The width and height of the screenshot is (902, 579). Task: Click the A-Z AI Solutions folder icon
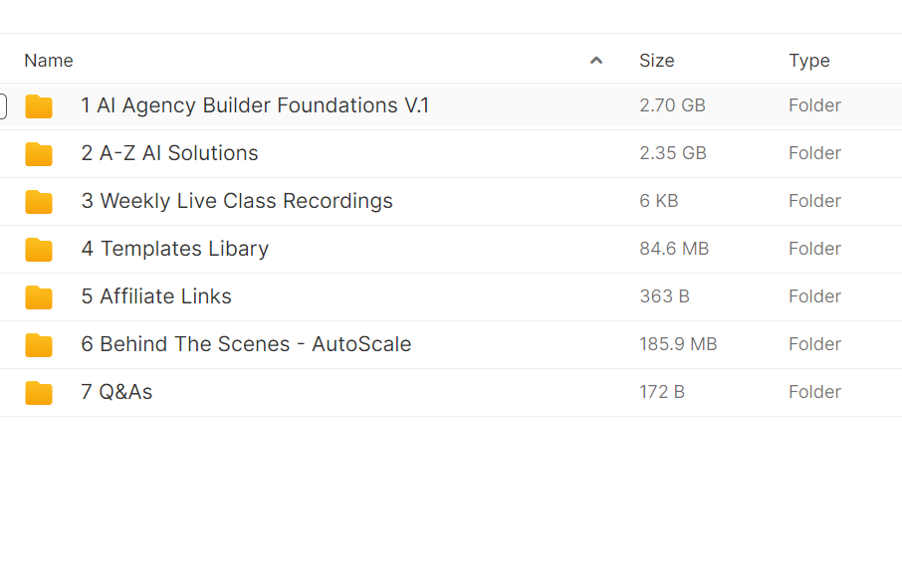(x=39, y=154)
